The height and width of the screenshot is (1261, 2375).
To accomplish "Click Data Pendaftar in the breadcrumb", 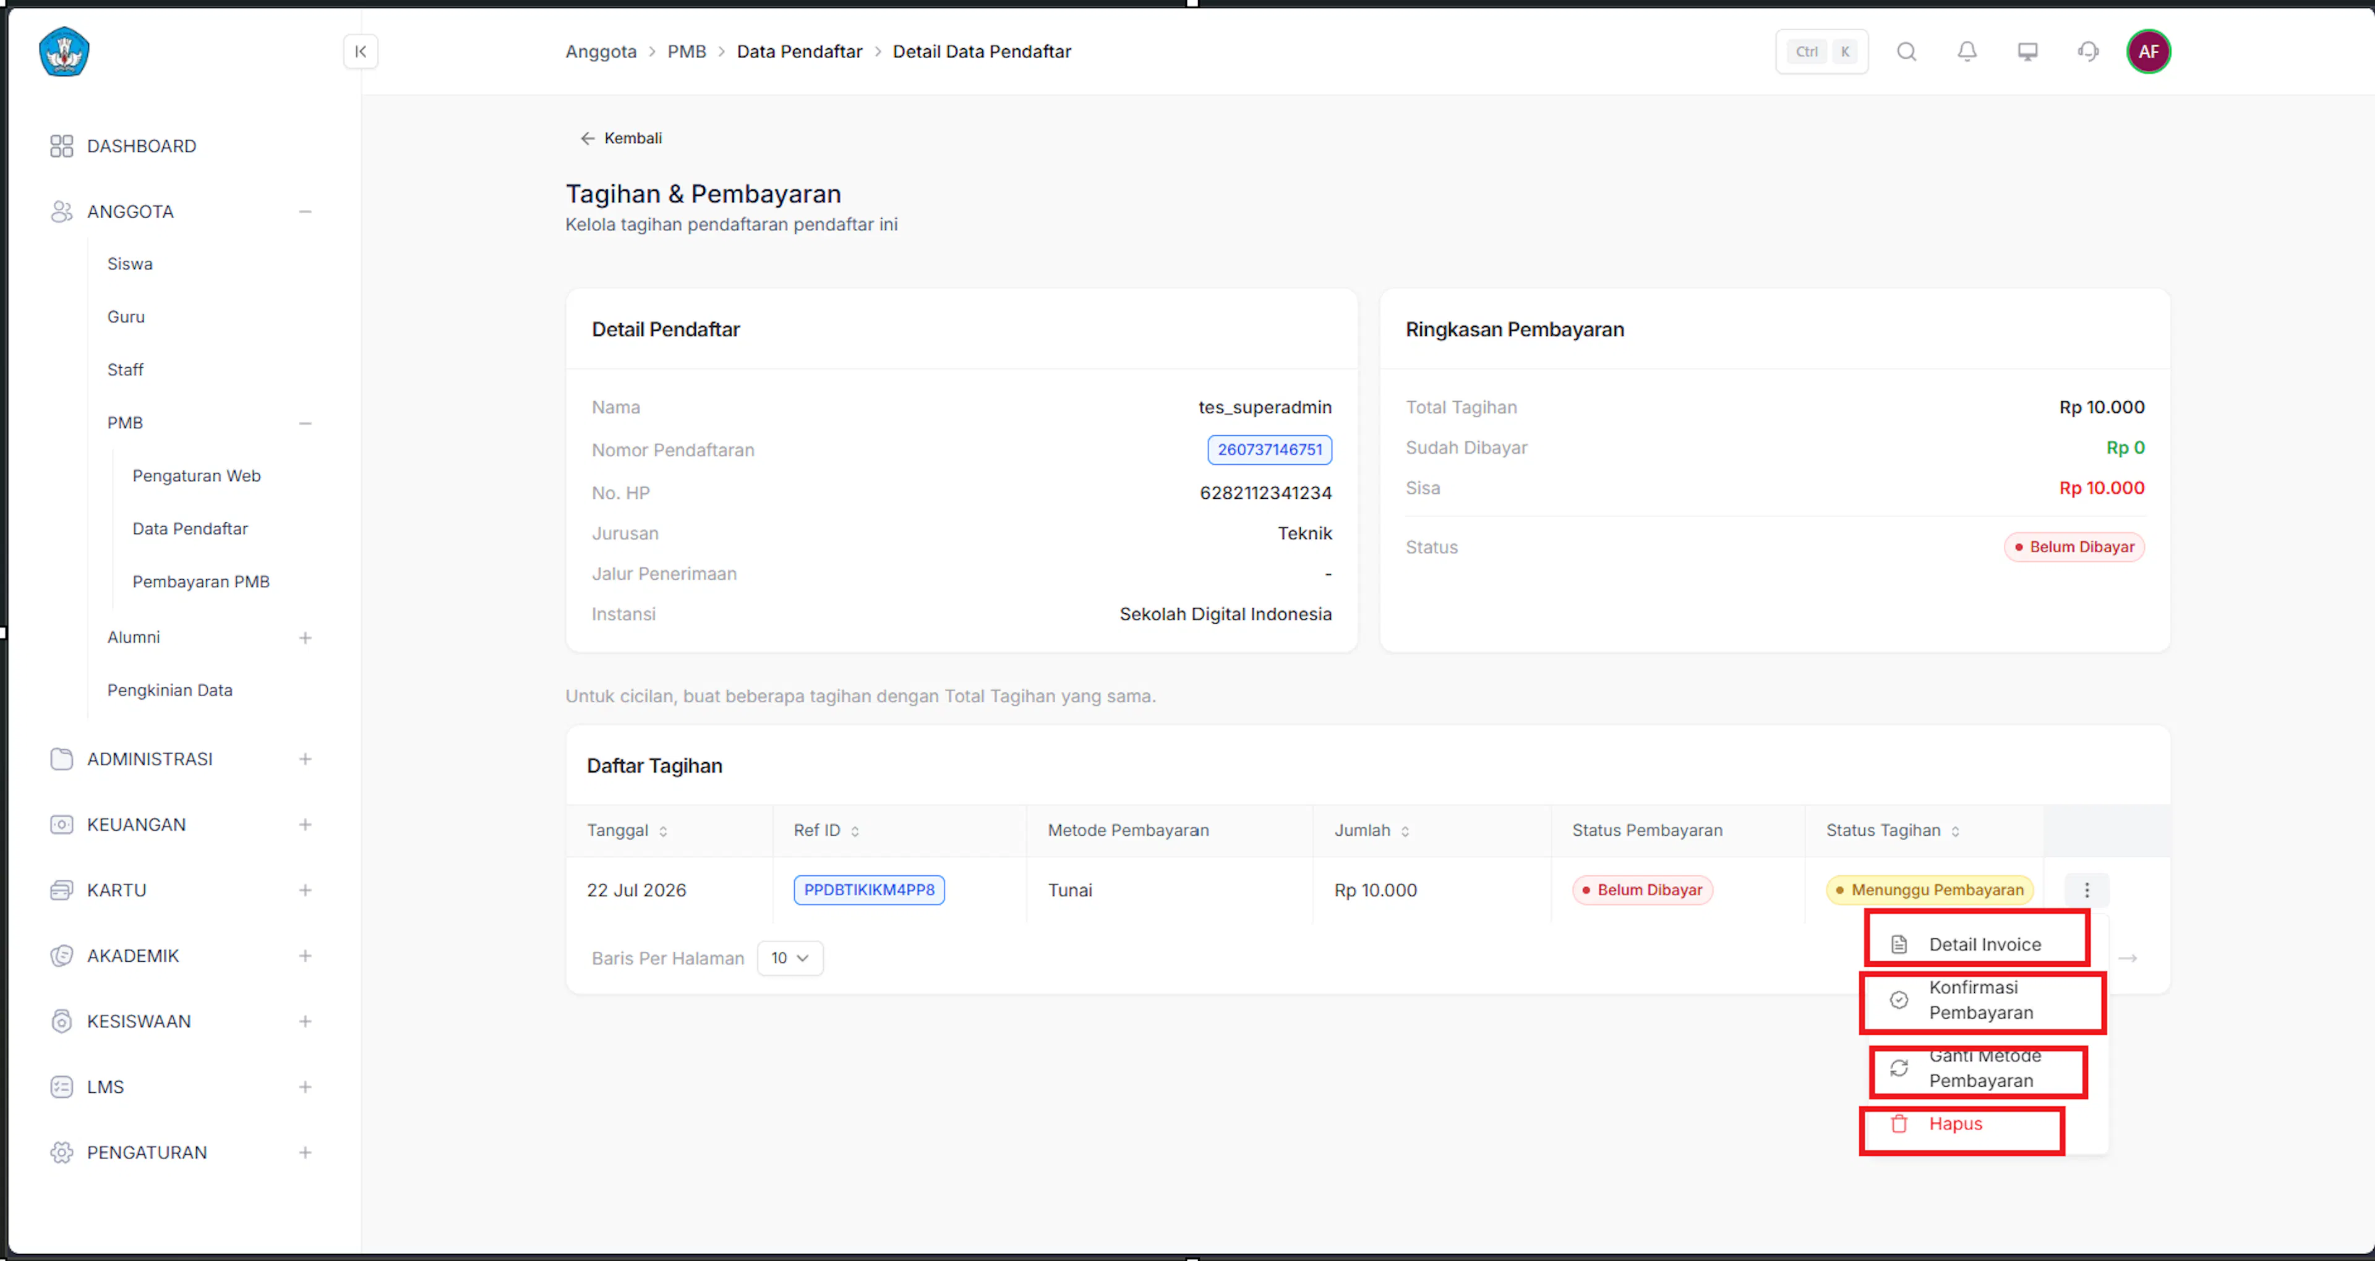I will pos(799,52).
